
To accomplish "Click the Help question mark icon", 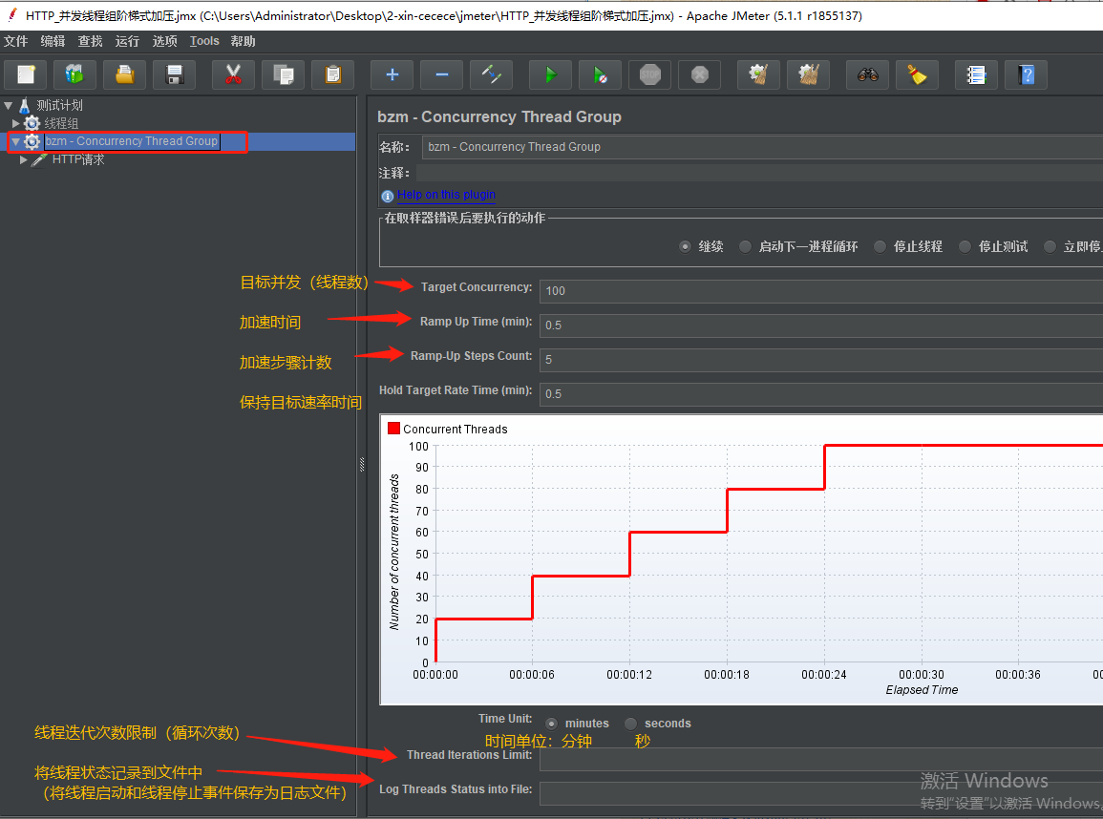I will (1026, 74).
